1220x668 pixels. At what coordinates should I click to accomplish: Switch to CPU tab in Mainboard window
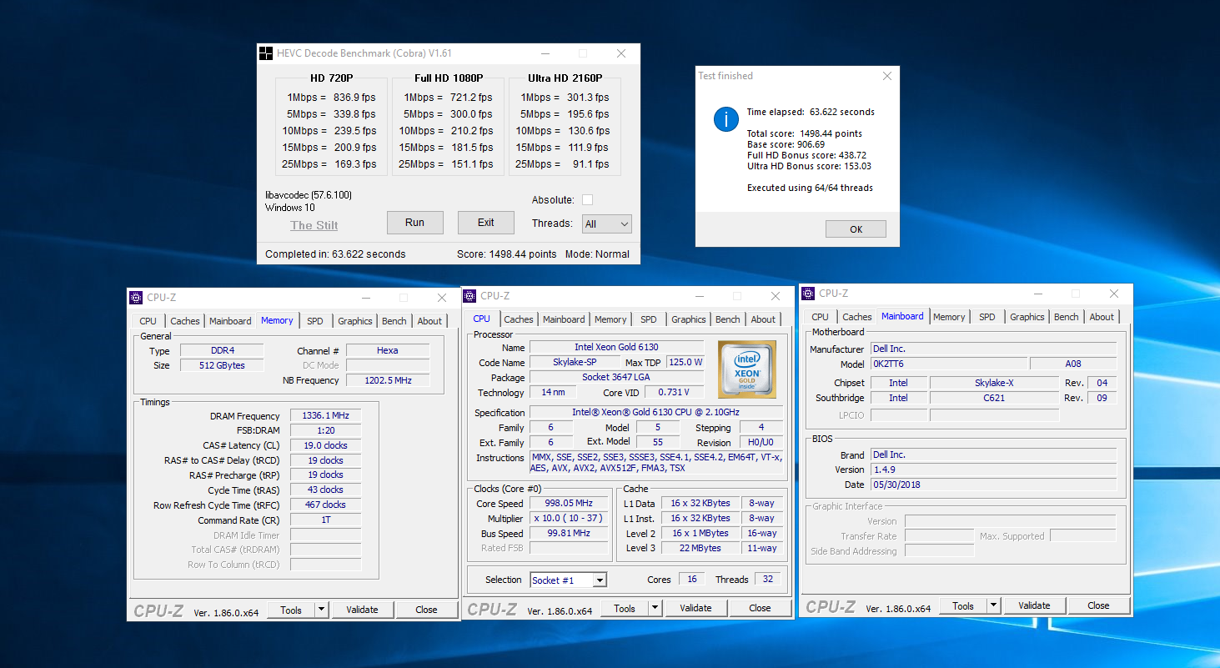pos(821,317)
